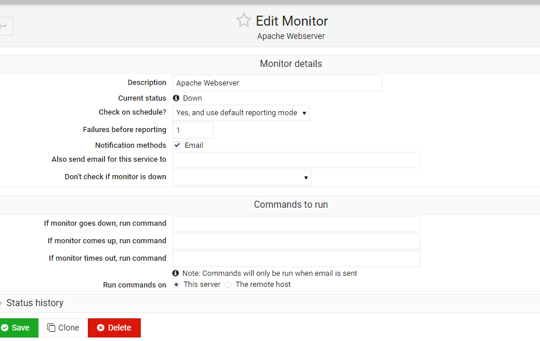Select the 'This server' radio option
This screenshot has height=341, width=540.
[176, 285]
